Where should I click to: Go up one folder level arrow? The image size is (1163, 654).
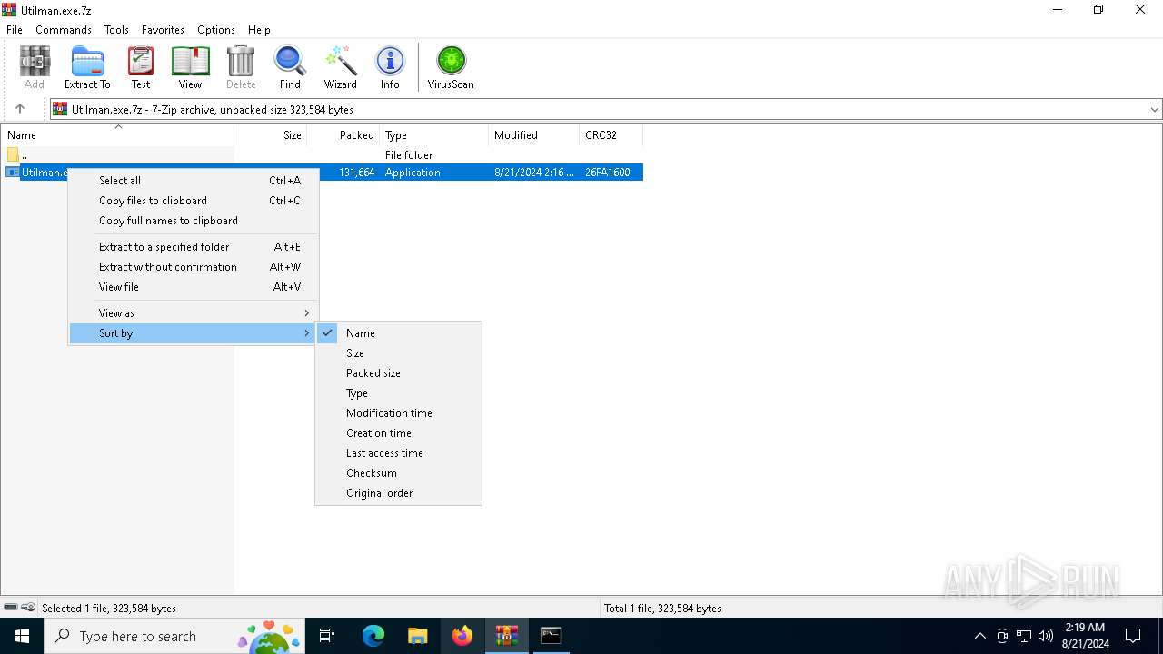20,109
